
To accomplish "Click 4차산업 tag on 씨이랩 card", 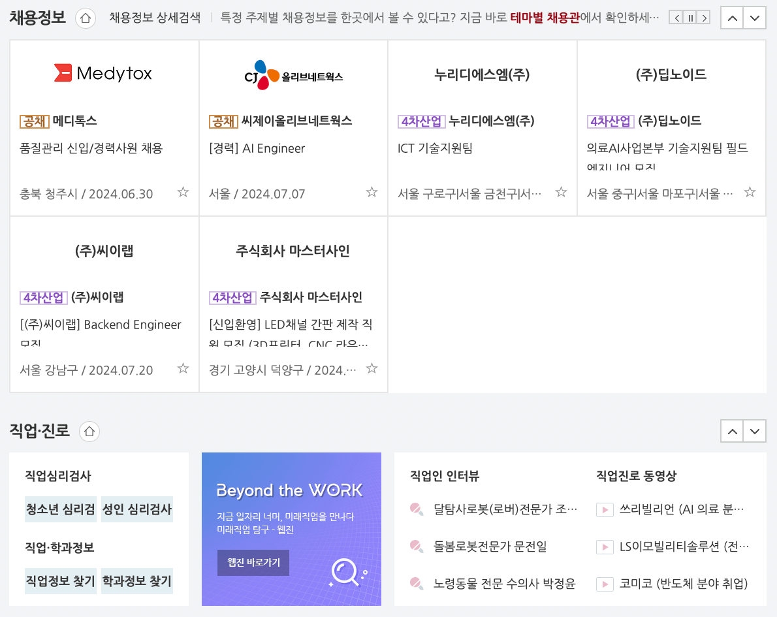I will point(44,298).
